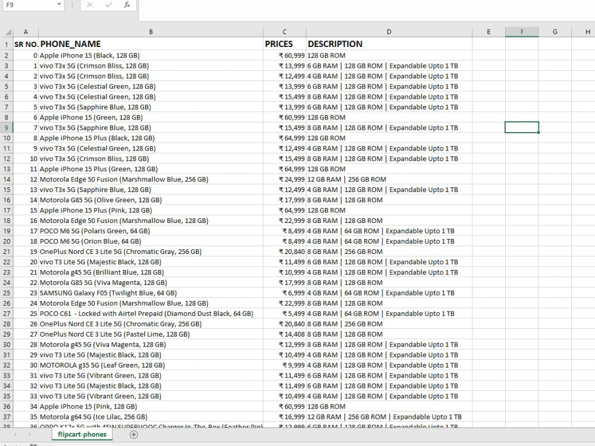This screenshot has width=595, height=446.
Task: Select description cell 12 GB RAM | 256 GB ROM
Action: (x=389, y=180)
